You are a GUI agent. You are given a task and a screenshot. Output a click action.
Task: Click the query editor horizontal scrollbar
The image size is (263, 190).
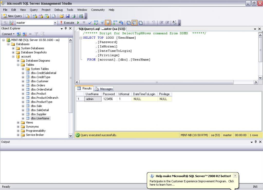156,82
